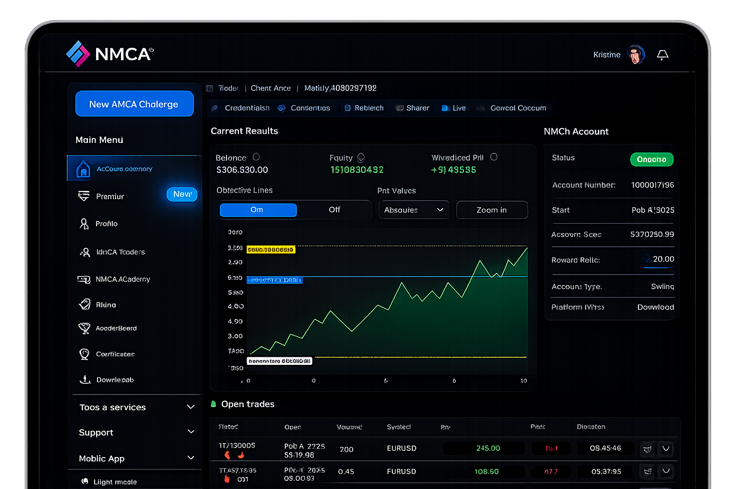Open Kristine's profile avatar
The height and width of the screenshot is (489, 734).
point(636,55)
